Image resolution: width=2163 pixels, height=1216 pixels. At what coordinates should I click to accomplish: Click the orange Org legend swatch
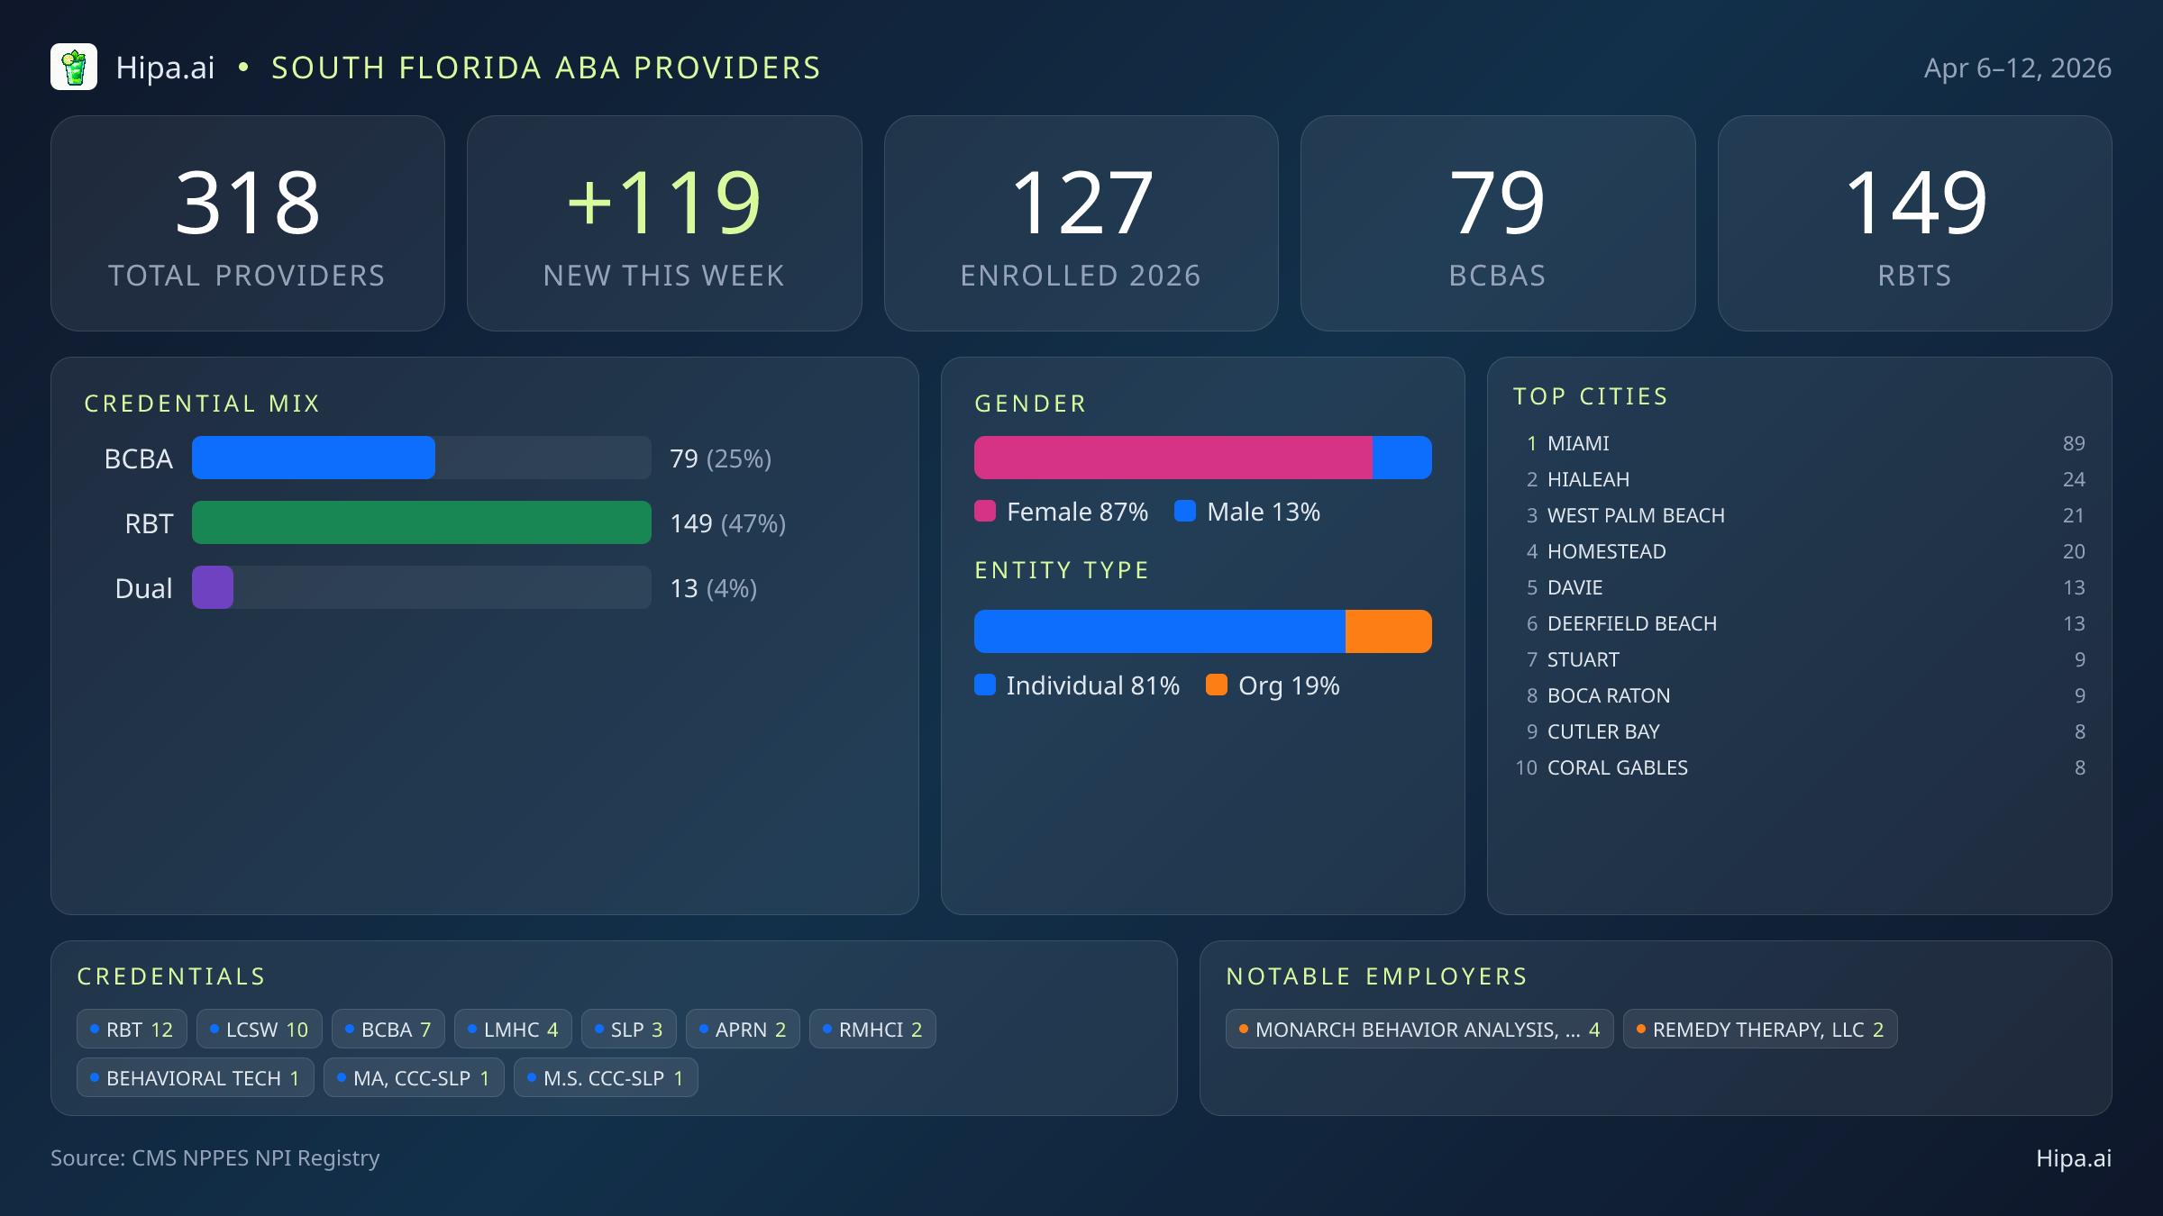click(x=1217, y=685)
